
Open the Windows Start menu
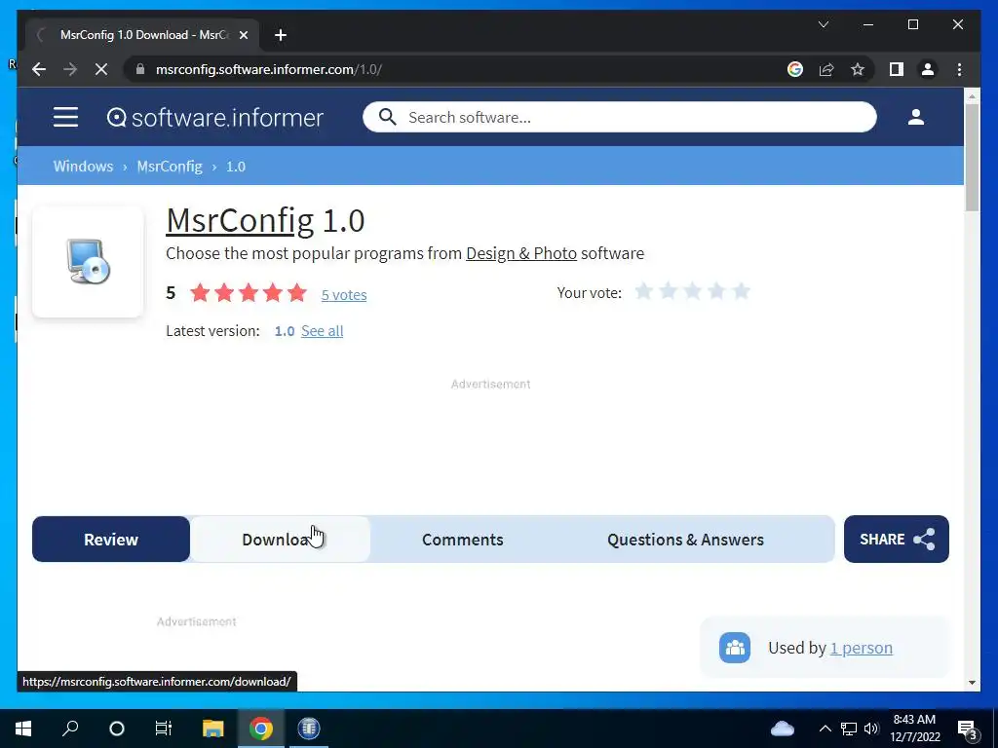click(23, 729)
